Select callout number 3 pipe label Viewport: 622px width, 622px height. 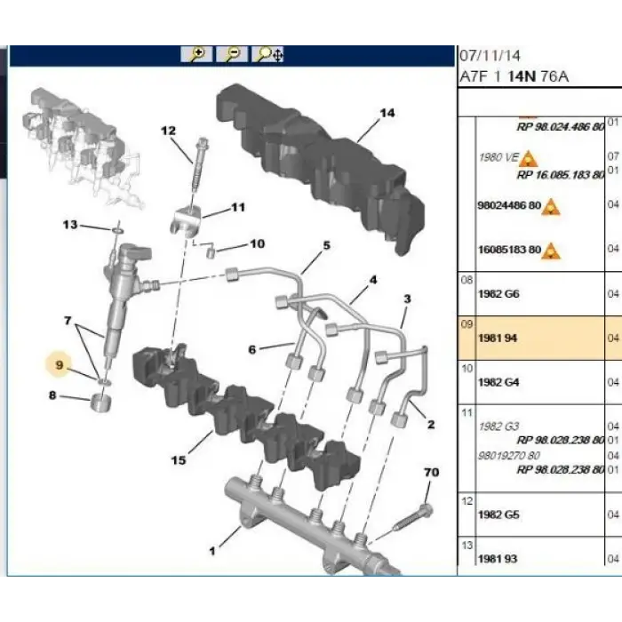[407, 299]
